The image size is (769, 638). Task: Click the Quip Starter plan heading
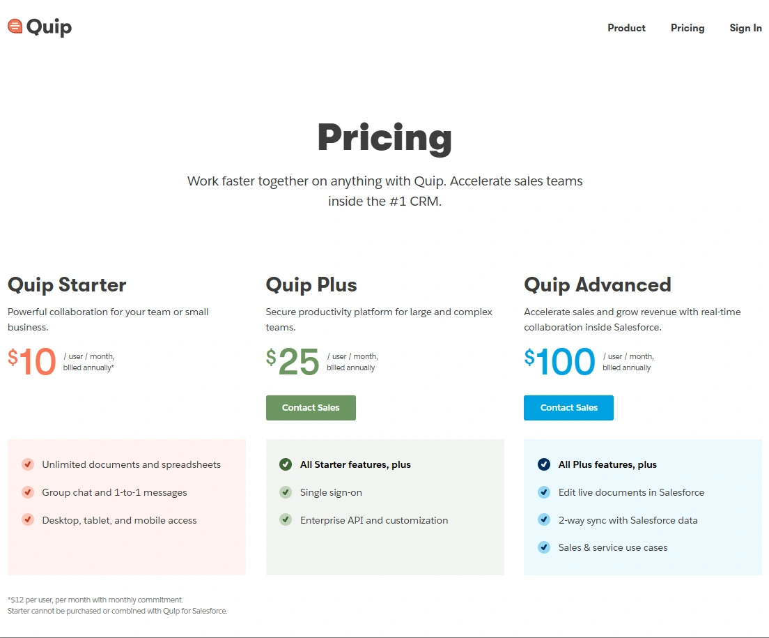click(x=67, y=284)
